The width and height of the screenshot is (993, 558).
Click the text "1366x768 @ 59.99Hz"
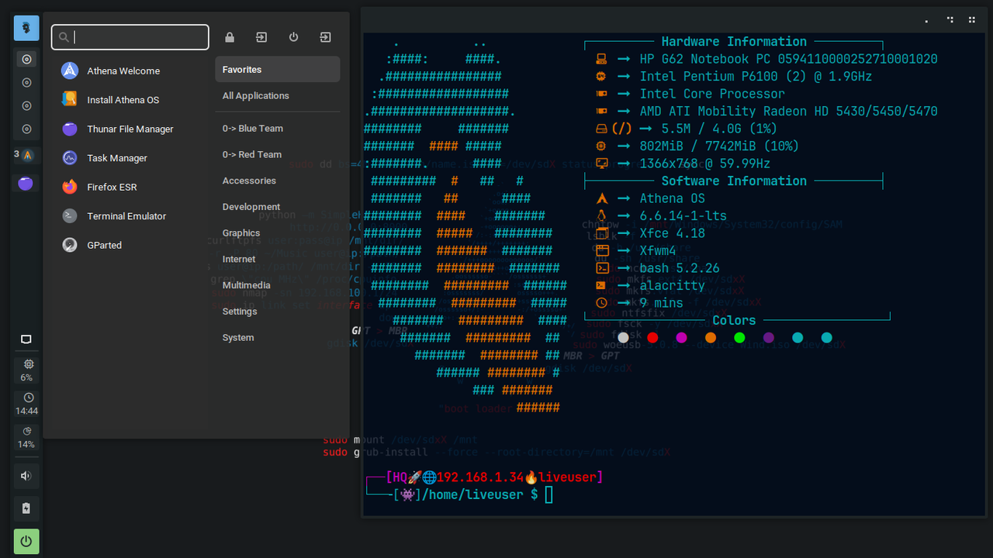pos(705,164)
